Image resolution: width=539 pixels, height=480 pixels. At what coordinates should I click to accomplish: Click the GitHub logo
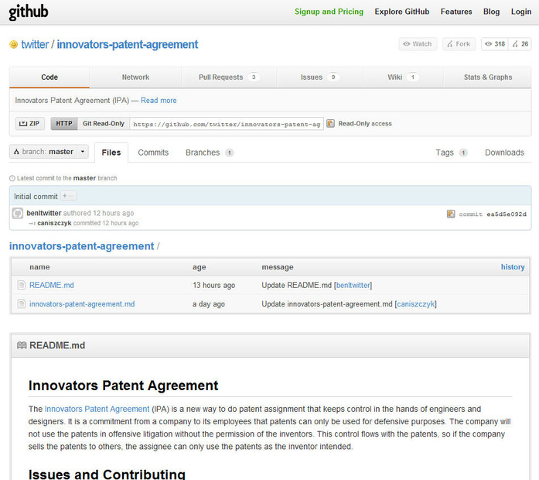(28, 12)
